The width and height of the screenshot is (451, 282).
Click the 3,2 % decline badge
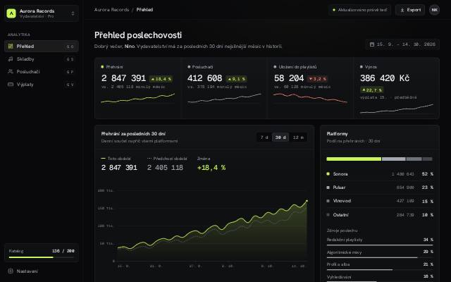tap(318, 79)
